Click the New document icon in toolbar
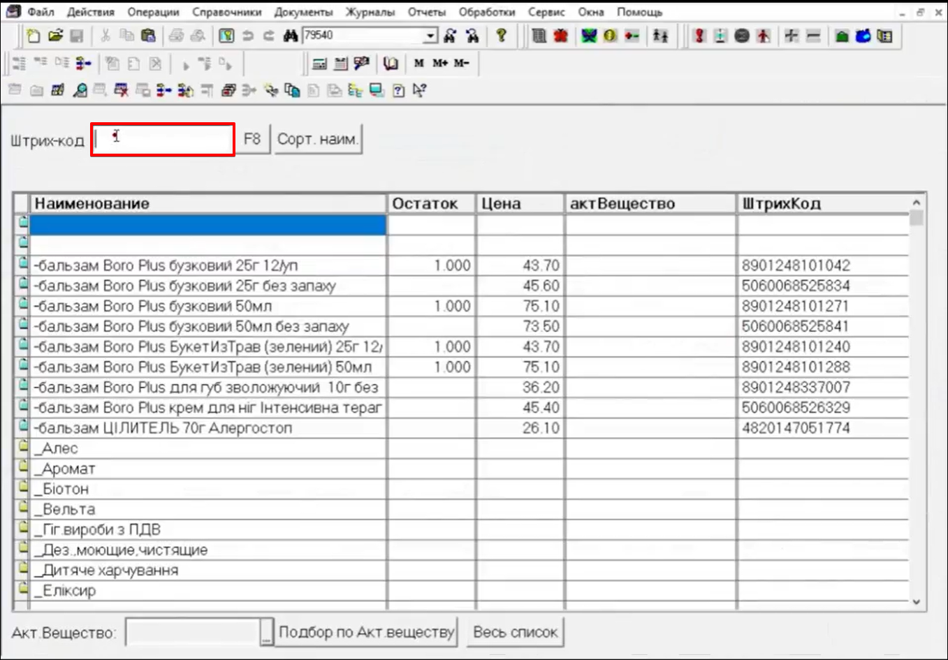This screenshot has height=660, width=948. coord(33,36)
